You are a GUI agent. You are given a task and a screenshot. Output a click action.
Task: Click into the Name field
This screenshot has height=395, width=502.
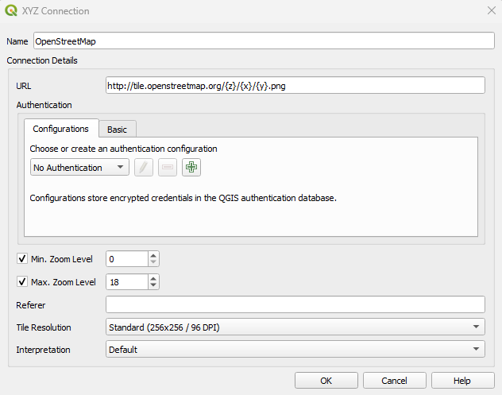click(x=264, y=41)
